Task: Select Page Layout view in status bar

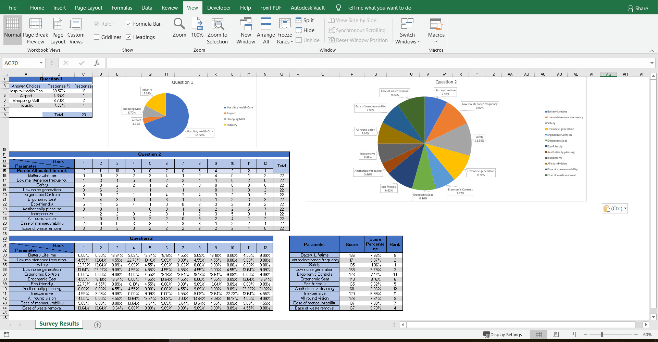Action: coord(556,334)
